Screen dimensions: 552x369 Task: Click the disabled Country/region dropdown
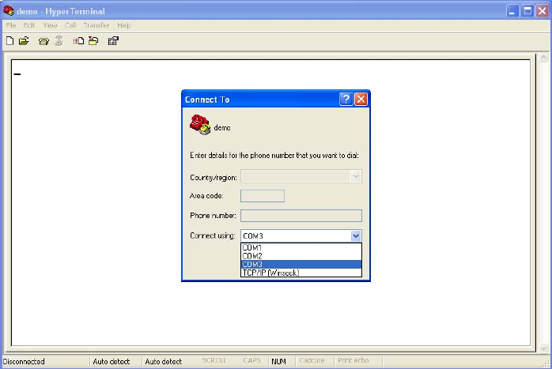click(301, 176)
